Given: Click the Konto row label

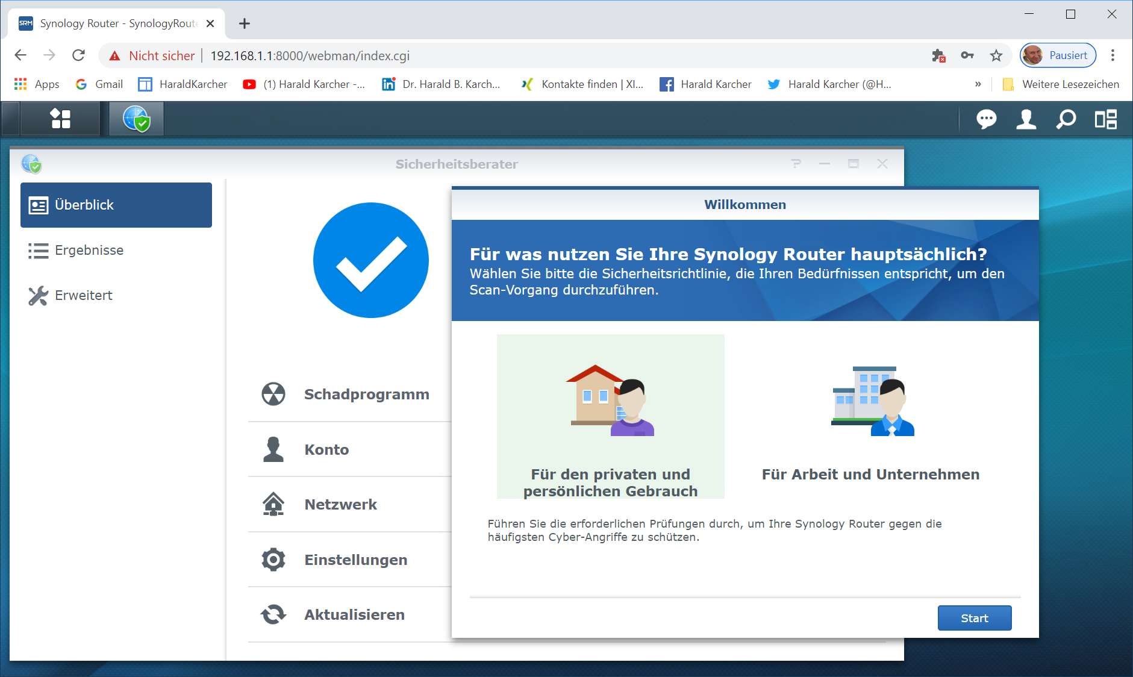Looking at the screenshot, I should click(x=326, y=449).
